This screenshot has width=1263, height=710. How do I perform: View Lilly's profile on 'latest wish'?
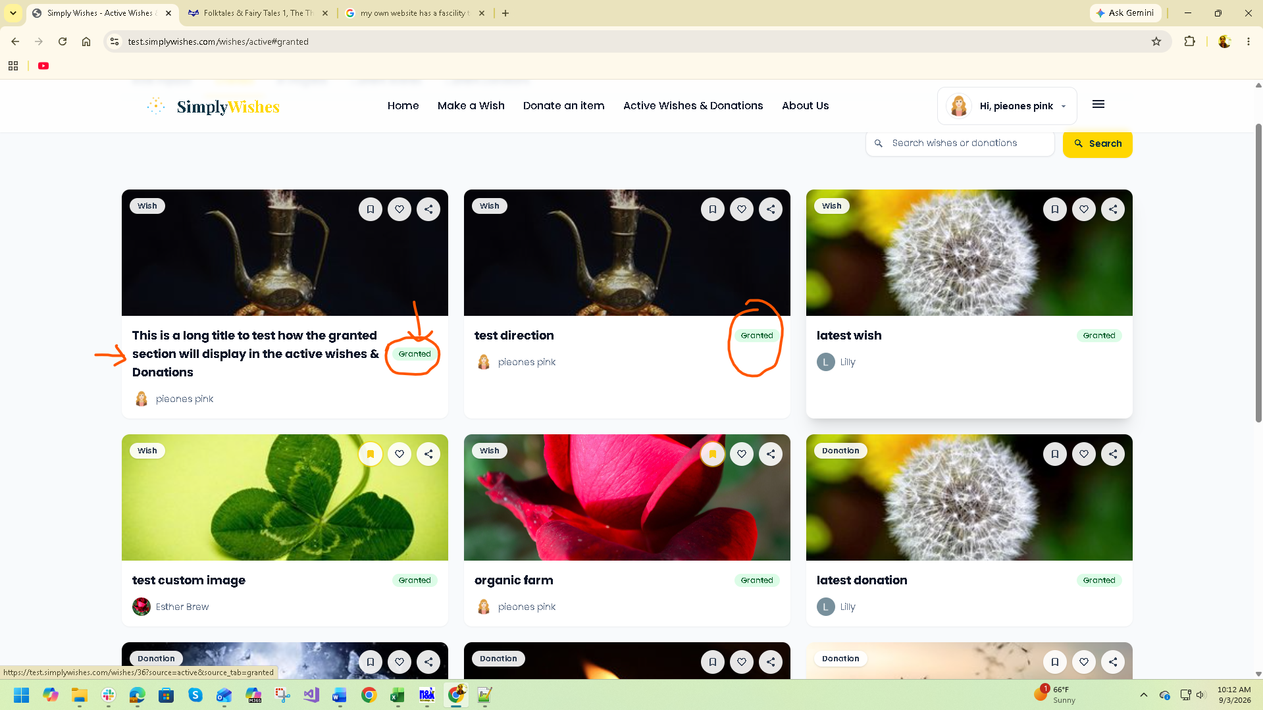point(837,362)
